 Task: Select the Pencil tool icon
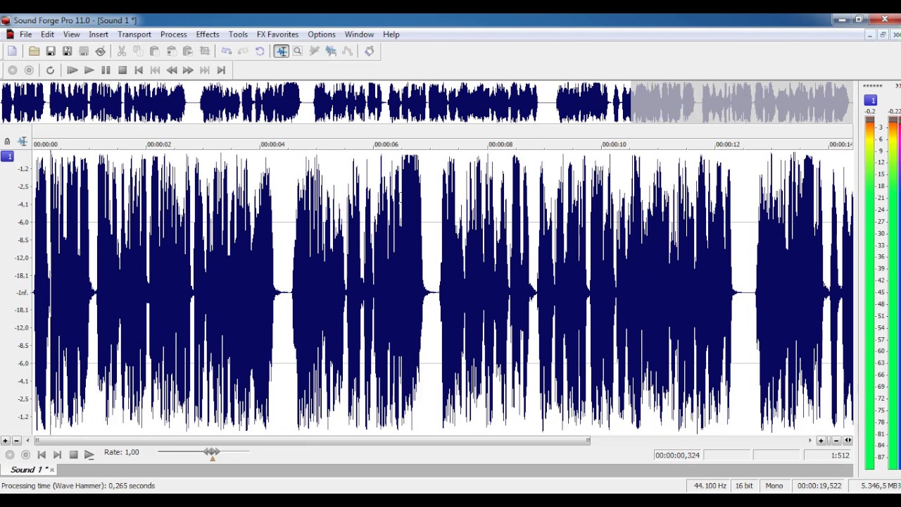[x=314, y=51]
